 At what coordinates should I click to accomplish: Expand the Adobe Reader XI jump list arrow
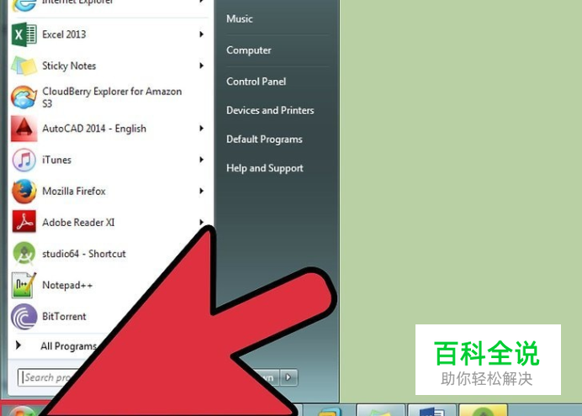point(202,222)
